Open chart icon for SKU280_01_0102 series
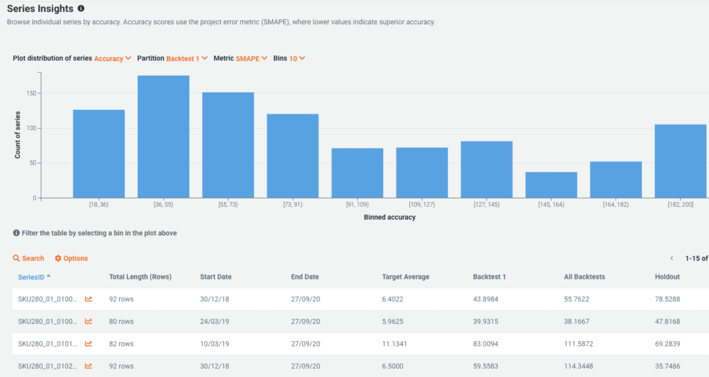This screenshot has width=709, height=377. [89, 366]
